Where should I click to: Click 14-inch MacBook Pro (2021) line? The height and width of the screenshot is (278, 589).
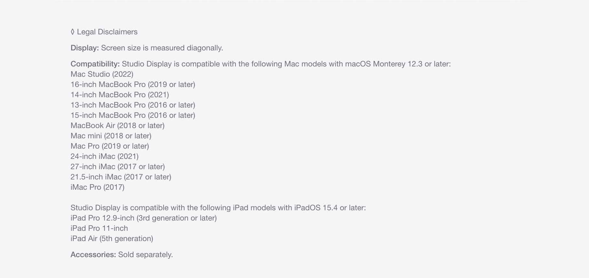click(120, 95)
